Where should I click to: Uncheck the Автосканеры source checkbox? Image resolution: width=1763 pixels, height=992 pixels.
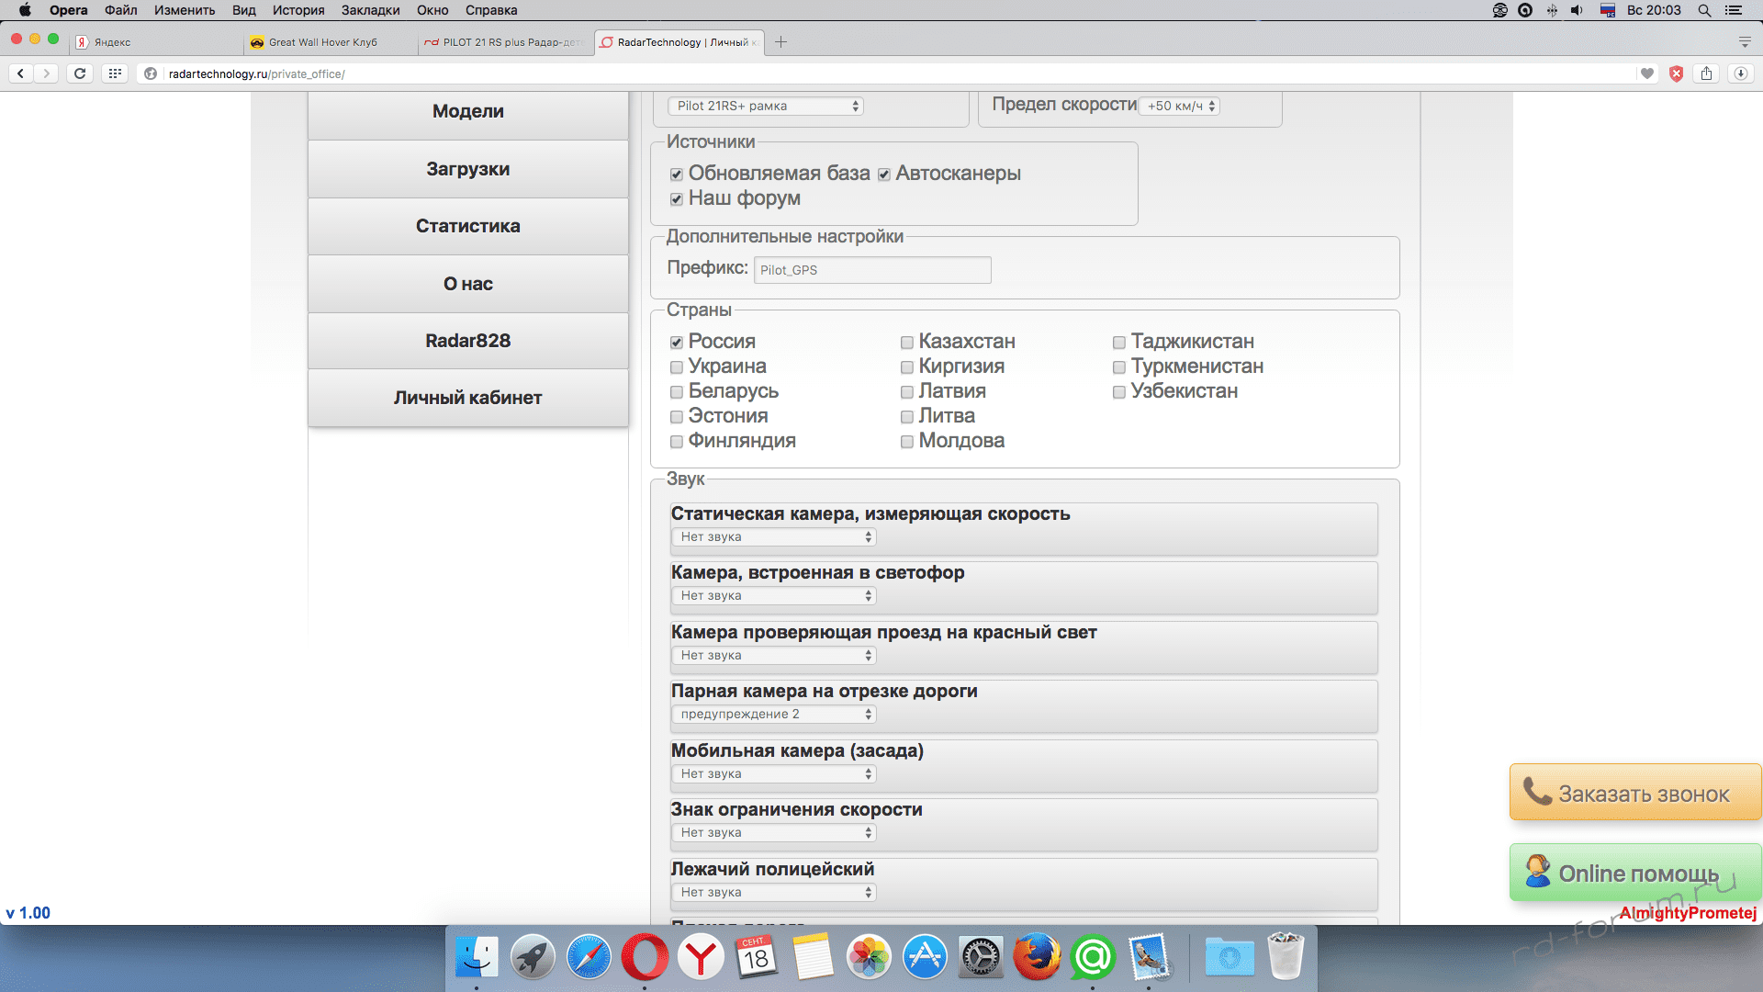pos(884,175)
